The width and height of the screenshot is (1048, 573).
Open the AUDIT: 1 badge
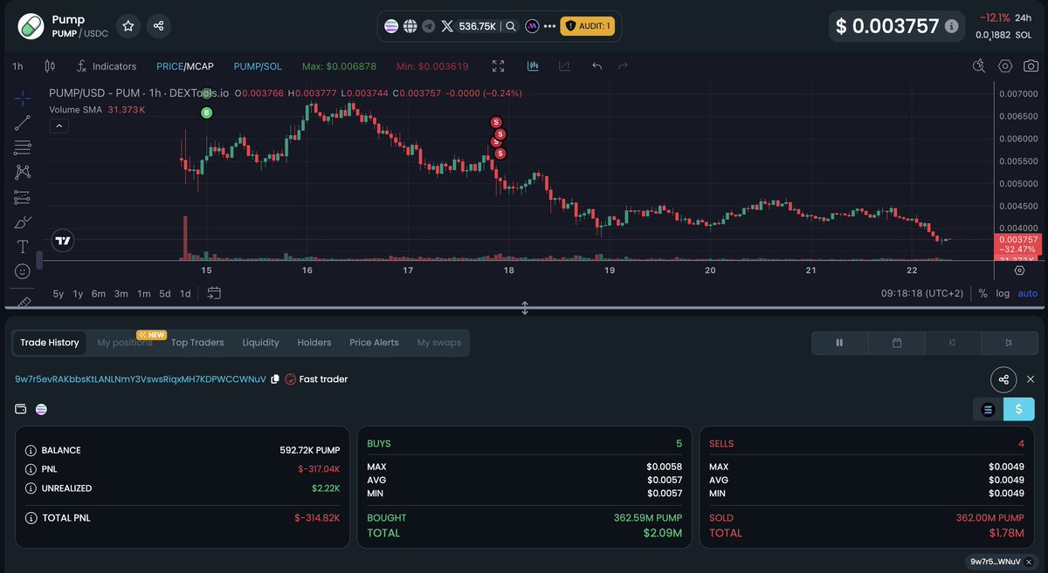click(587, 26)
